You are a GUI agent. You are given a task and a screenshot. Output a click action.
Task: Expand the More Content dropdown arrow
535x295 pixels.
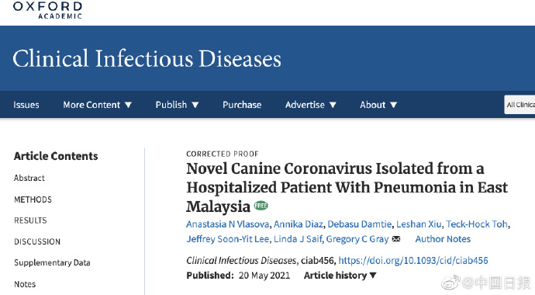pos(128,105)
